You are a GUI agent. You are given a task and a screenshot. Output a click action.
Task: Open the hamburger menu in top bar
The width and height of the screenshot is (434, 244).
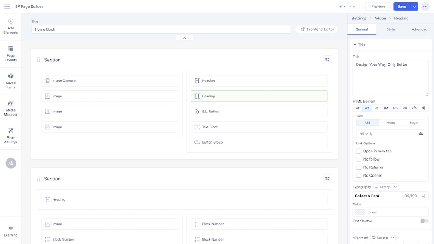[x=7, y=6]
